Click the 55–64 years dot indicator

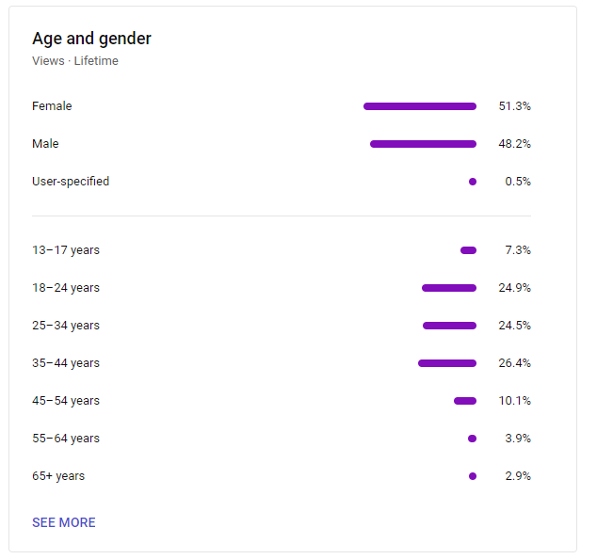click(x=473, y=439)
